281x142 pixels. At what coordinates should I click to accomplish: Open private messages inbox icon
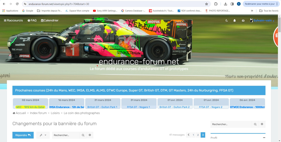pyautogui.click(x=243, y=20)
